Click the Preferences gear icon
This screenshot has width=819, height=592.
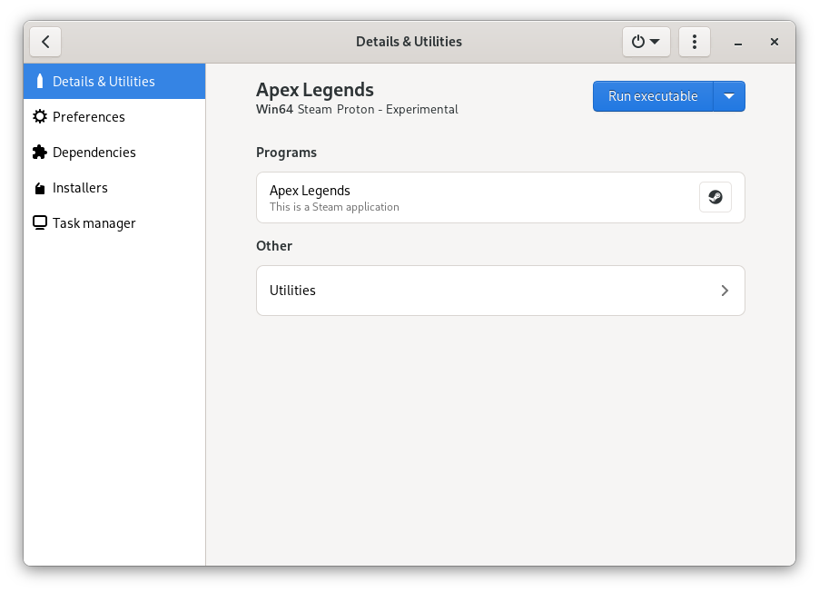click(x=39, y=117)
